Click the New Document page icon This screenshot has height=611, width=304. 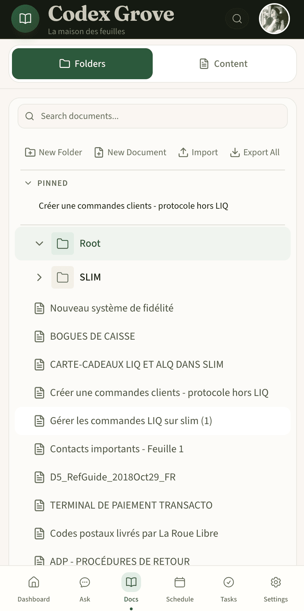[x=98, y=152]
